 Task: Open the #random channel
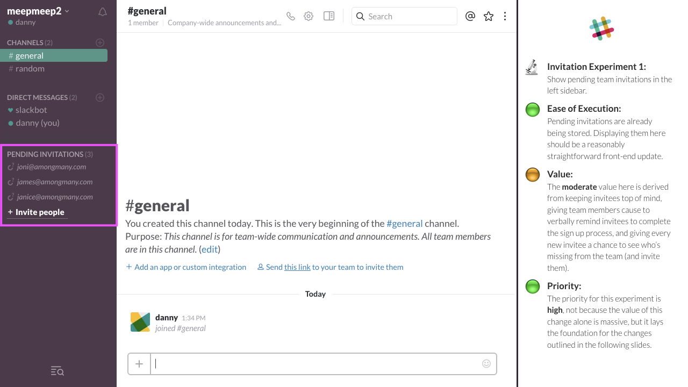click(27, 68)
